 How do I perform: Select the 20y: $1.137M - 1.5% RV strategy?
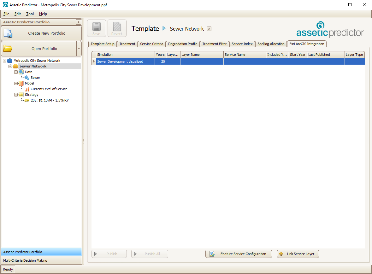(x=50, y=100)
